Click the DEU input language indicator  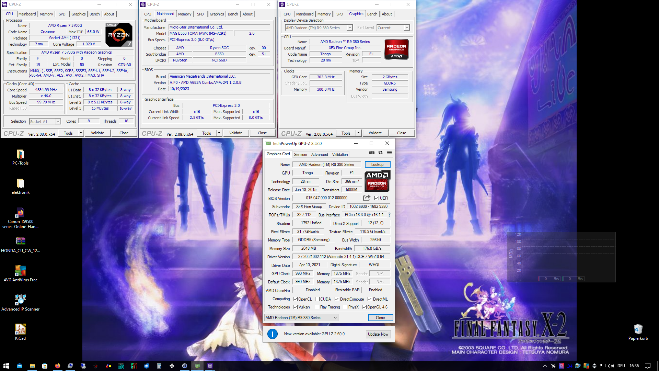(x=621, y=366)
